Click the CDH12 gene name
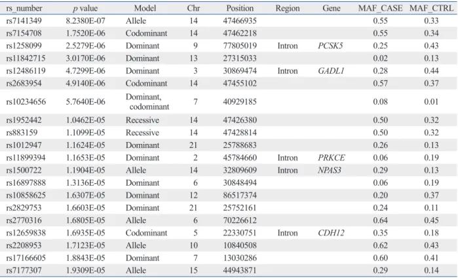 click(332, 233)
